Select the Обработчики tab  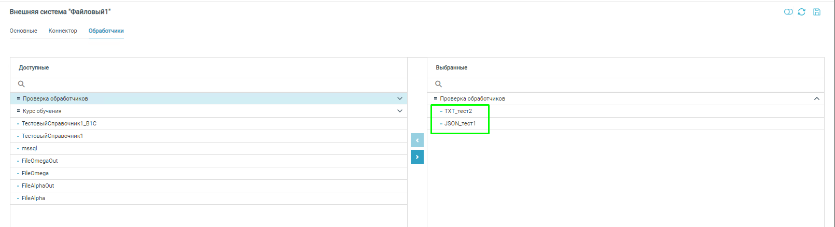[x=106, y=31]
